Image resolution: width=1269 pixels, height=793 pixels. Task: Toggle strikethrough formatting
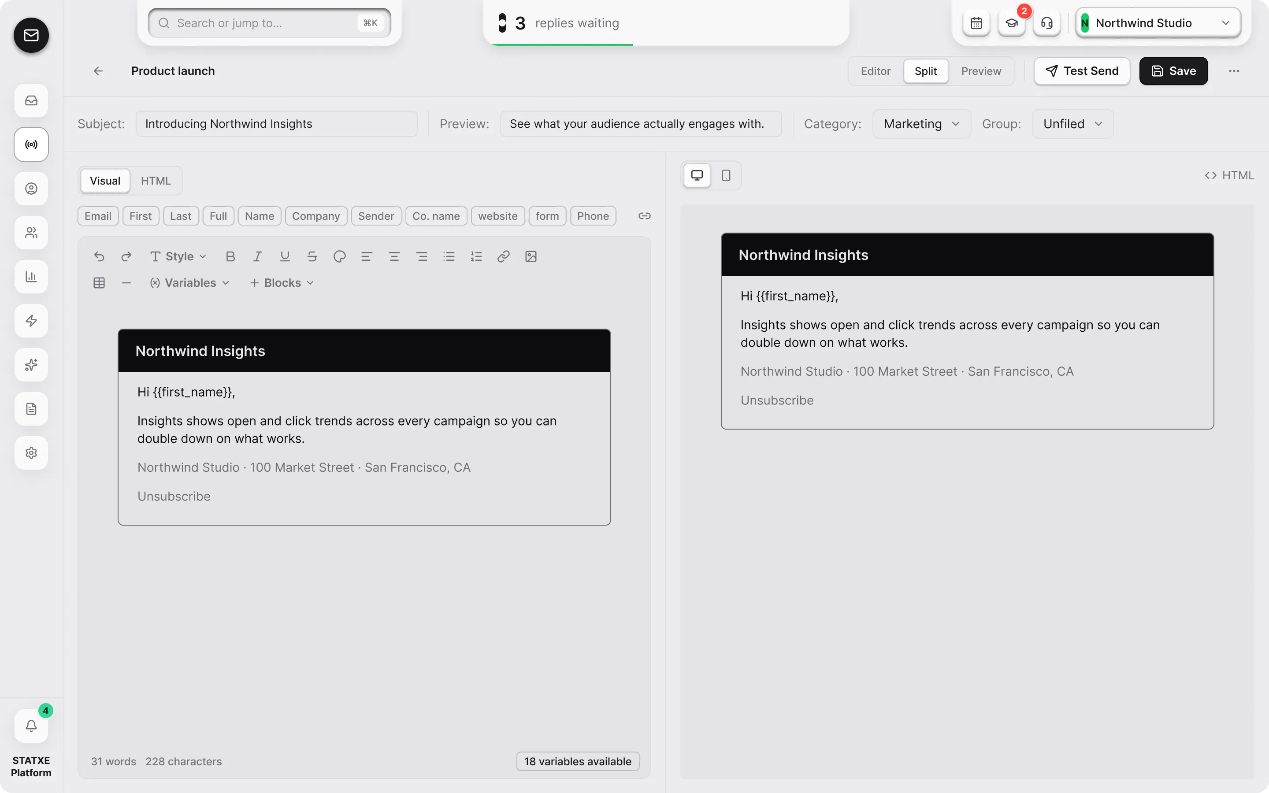(312, 256)
